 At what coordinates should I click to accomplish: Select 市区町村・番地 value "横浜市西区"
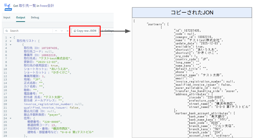point(61,129)
